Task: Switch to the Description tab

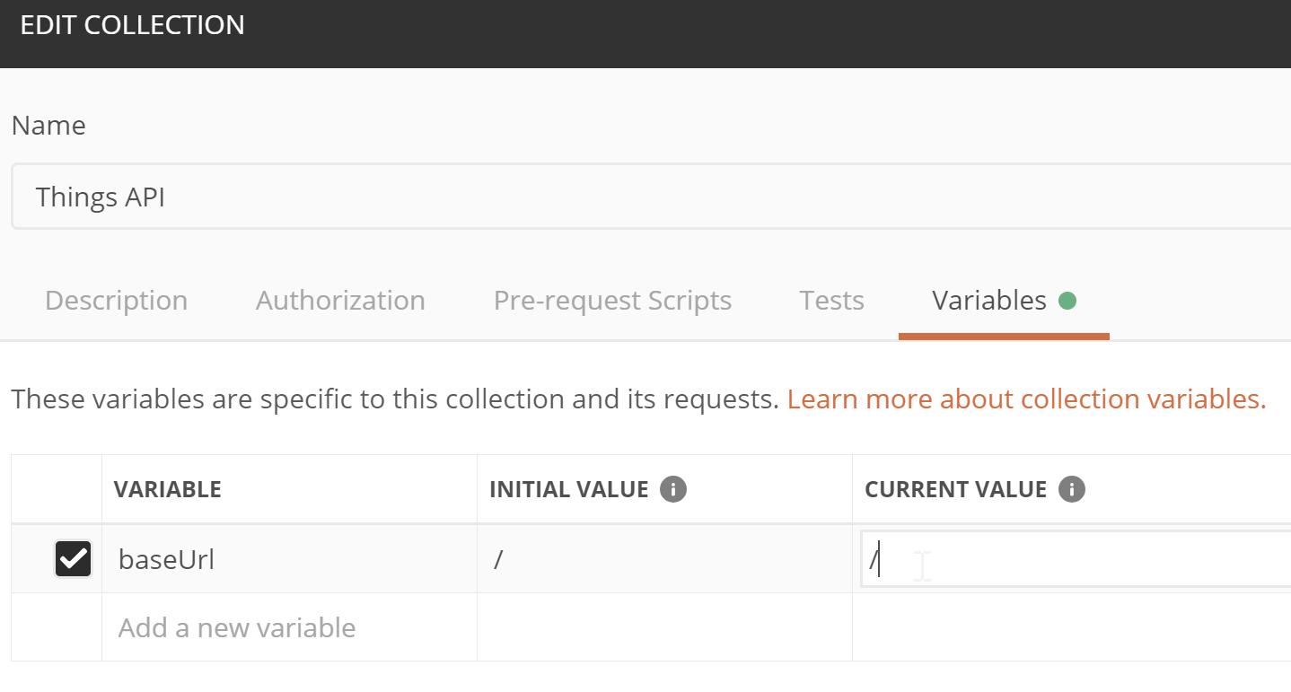Action: coord(116,301)
